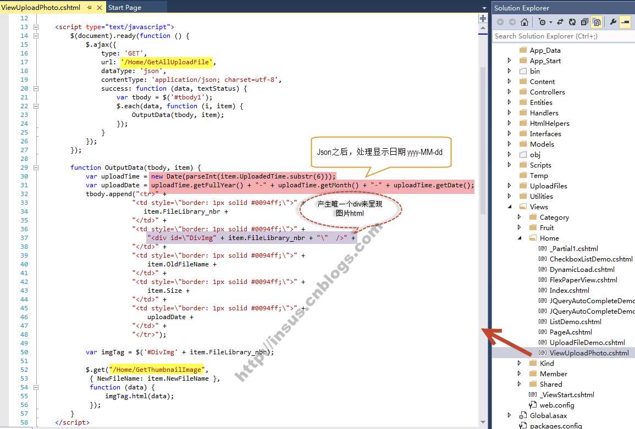
Task: Select the Interfaces folder
Action: click(x=545, y=134)
